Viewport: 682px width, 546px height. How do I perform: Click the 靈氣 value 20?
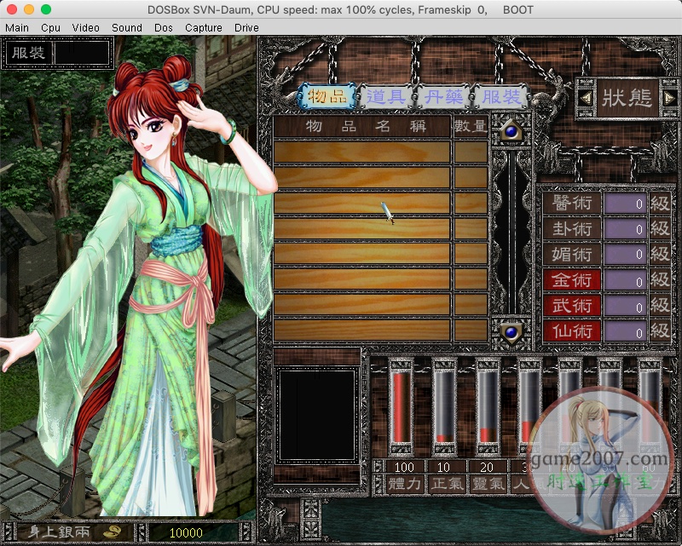coord(487,468)
